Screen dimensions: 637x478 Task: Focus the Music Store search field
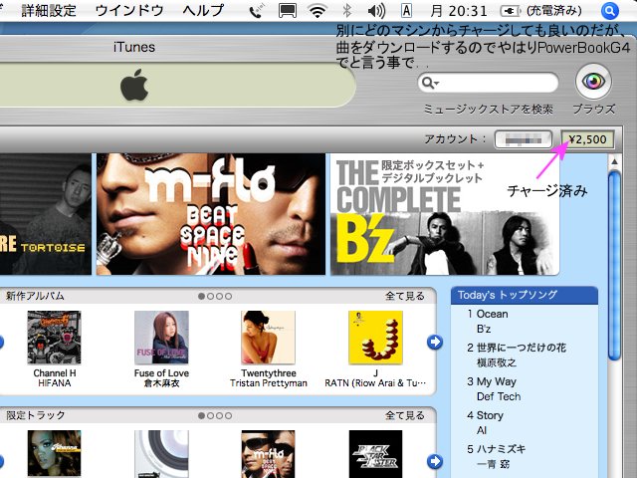point(488,83)
